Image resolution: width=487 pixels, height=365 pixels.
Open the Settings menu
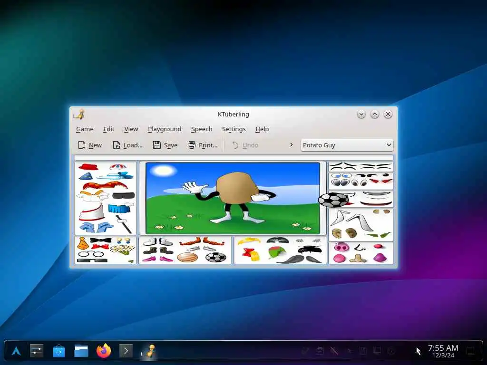pyautogui.click(x=234, y=129)
